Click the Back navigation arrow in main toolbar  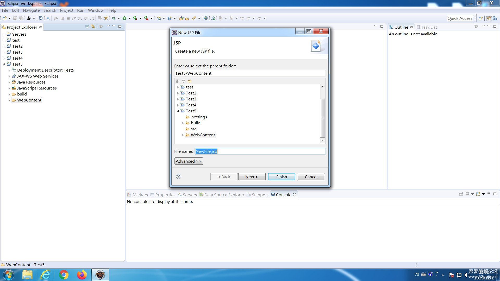[x=248, y=18]
